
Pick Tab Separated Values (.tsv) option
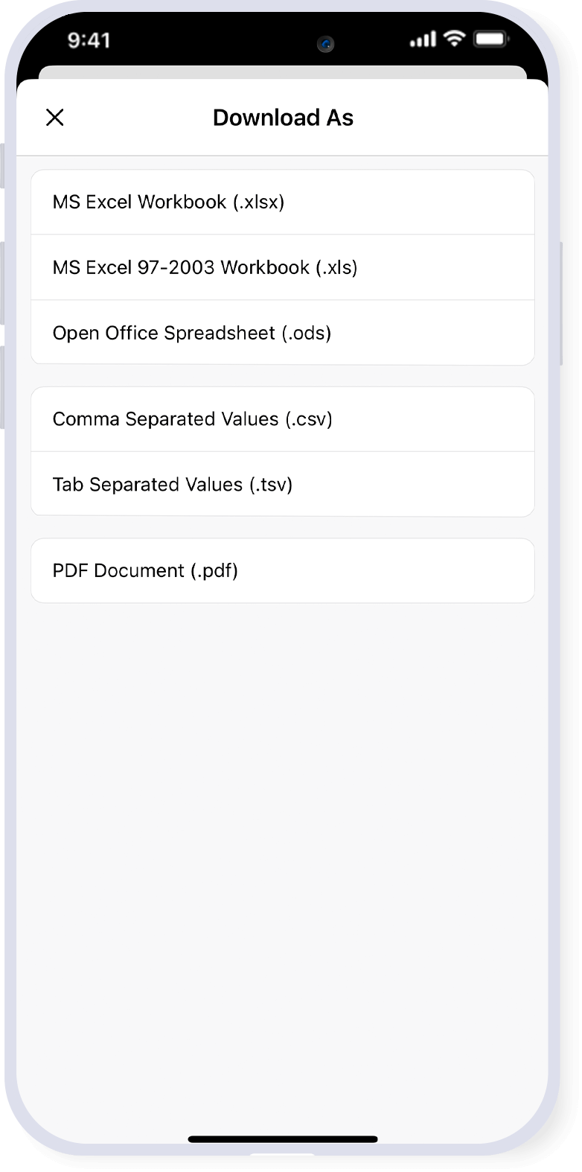coord(282,485)
